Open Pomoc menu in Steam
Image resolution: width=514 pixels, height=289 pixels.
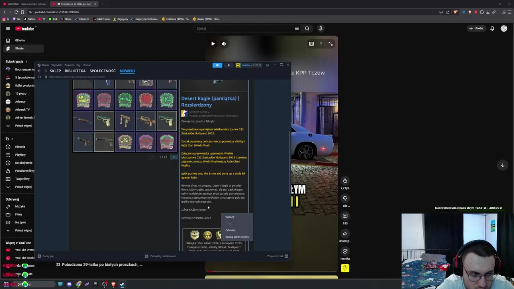point(87,65)
